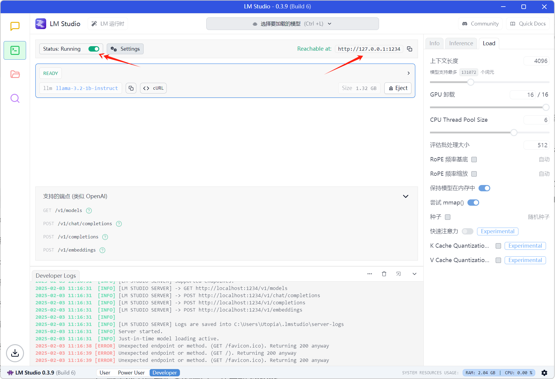Open the Downloads icon at bottom left
The image size is (555, 379).
coord(15,353)
